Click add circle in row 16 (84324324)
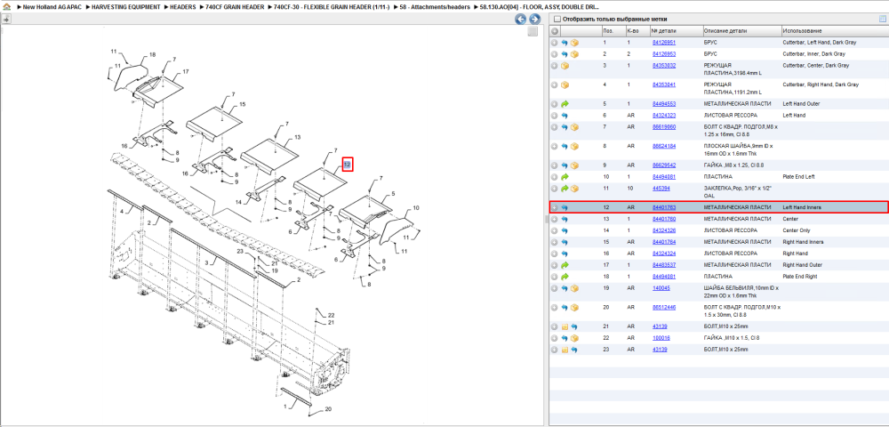This screenshot has width=889, height=427. (555, 254)
